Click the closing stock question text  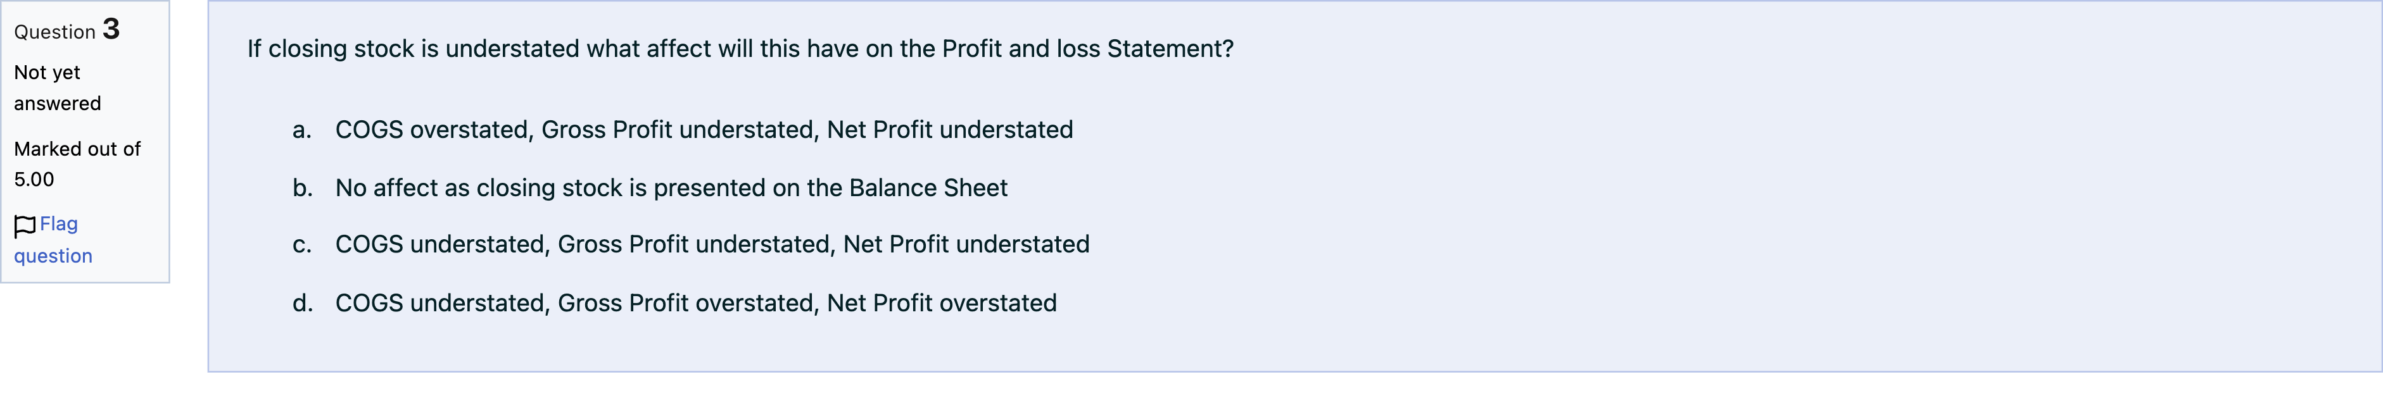click(x=739, y=49)
